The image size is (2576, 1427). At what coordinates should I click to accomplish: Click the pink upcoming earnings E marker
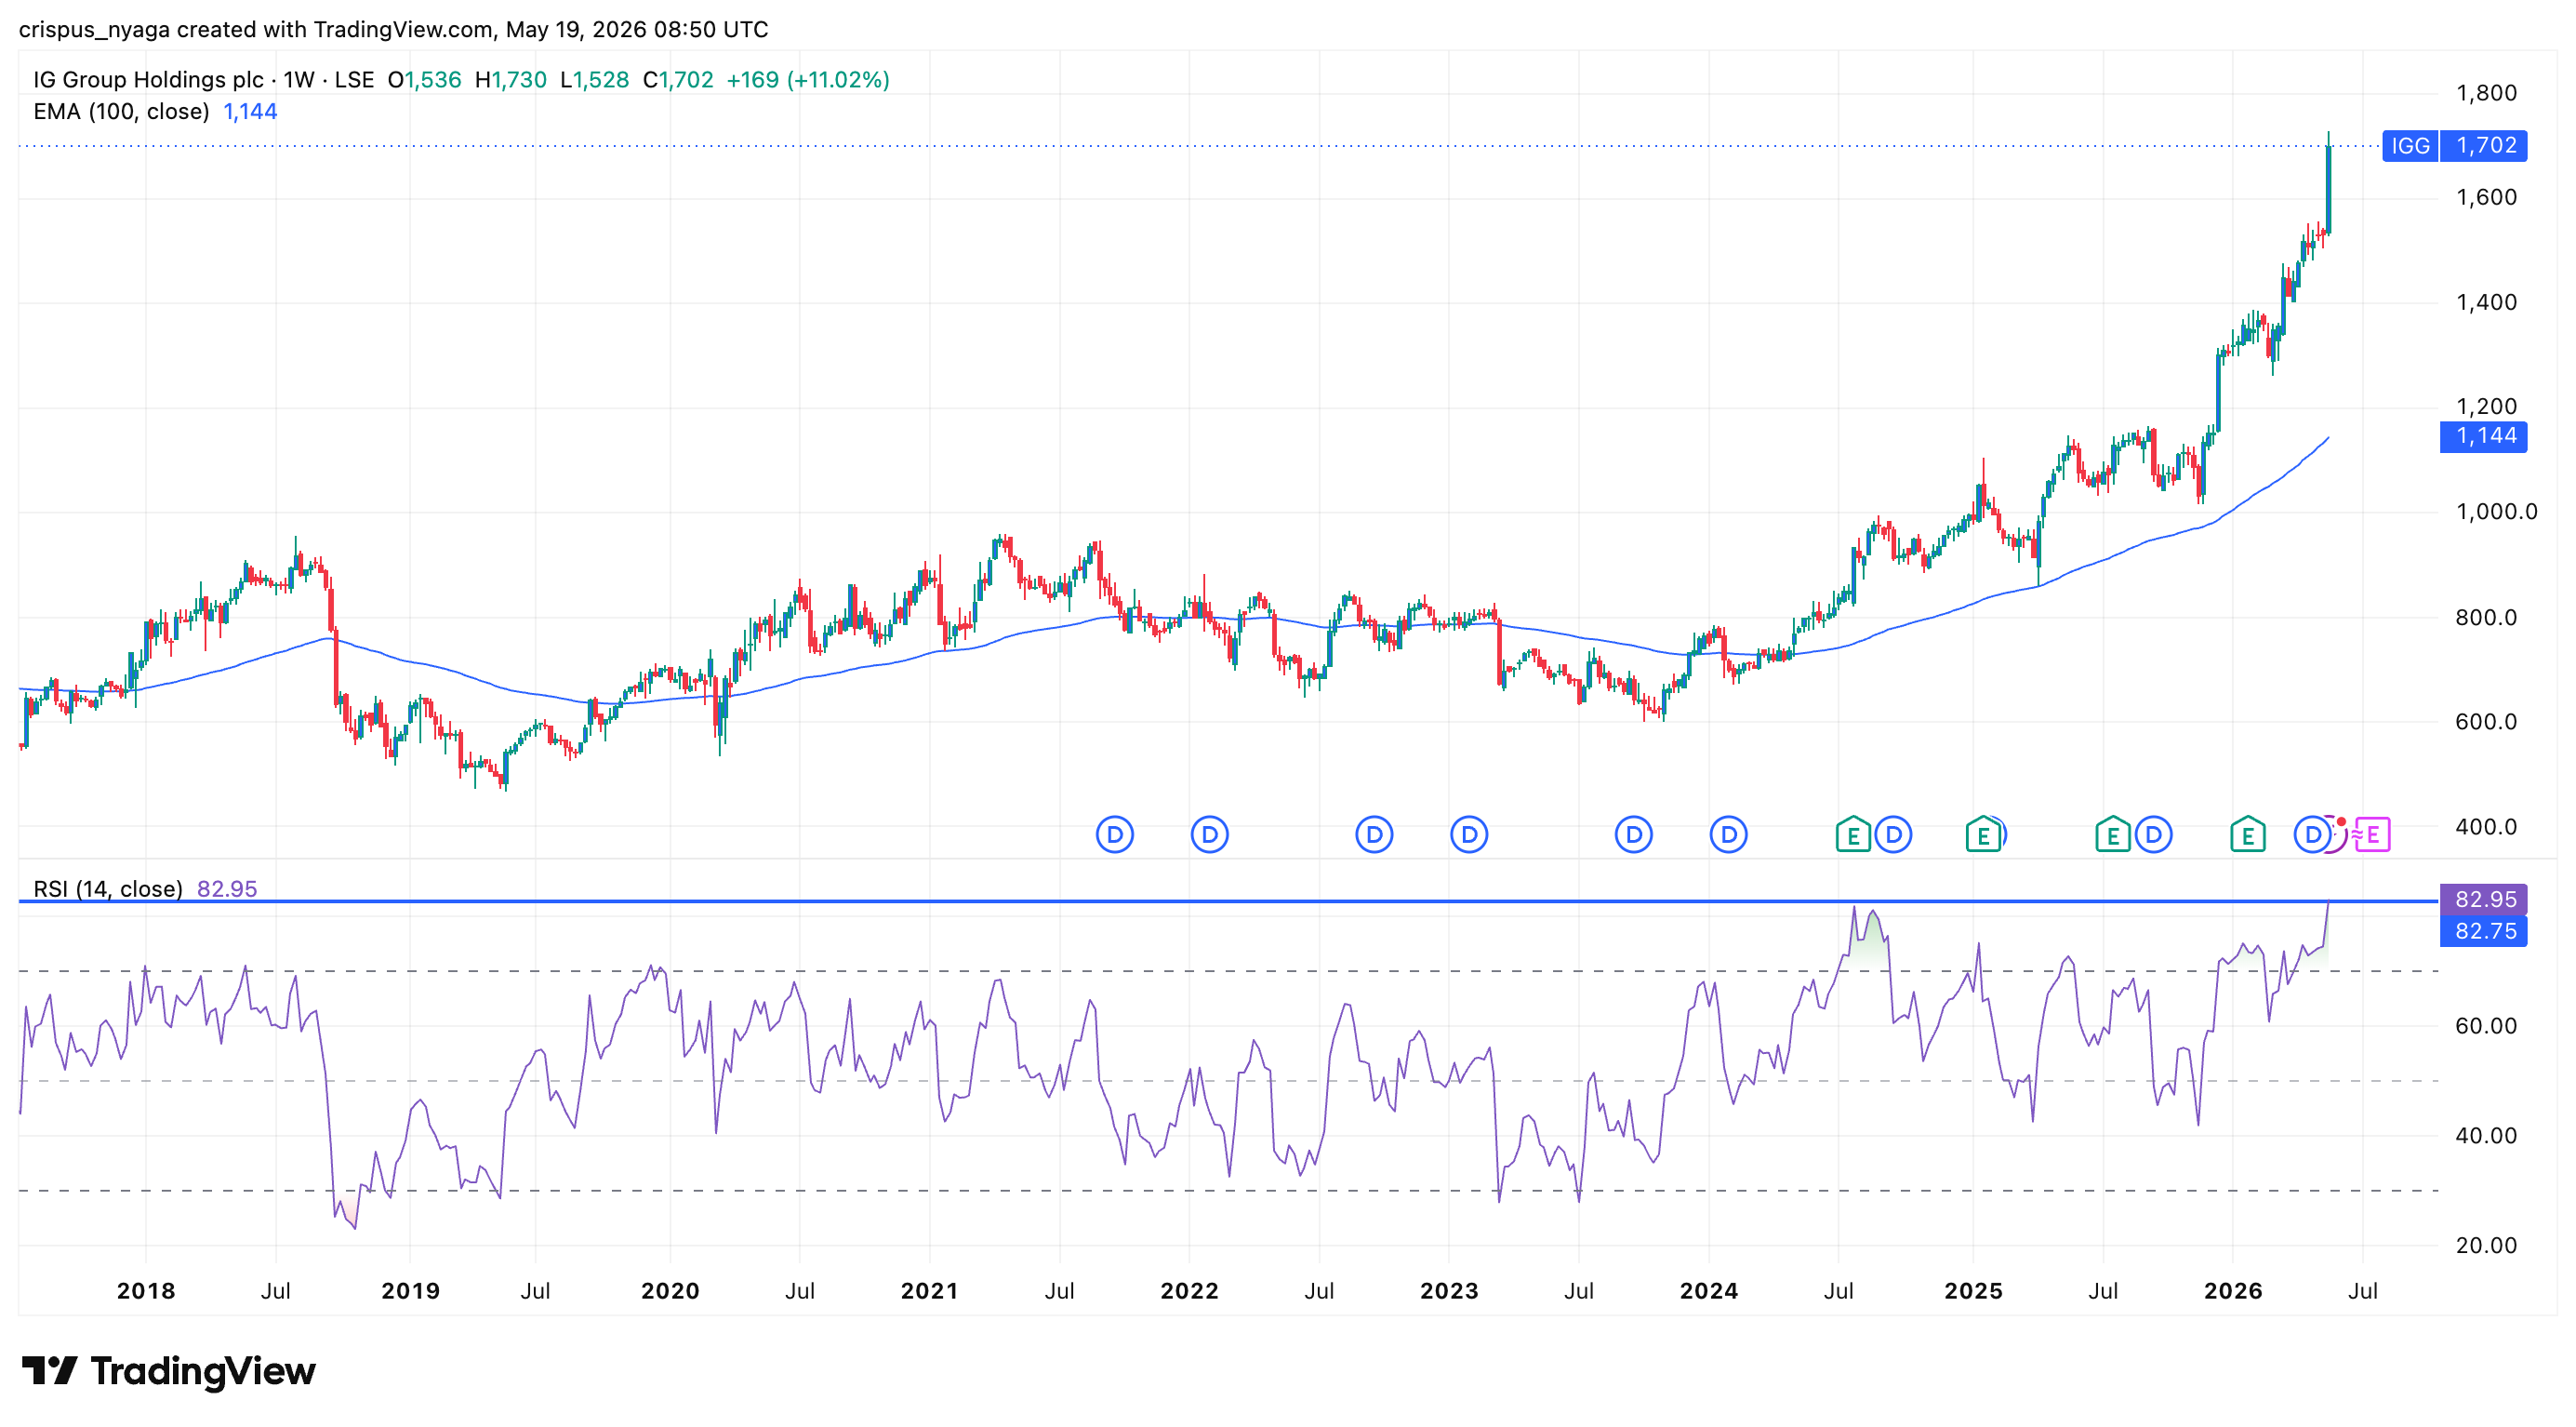2373,834
